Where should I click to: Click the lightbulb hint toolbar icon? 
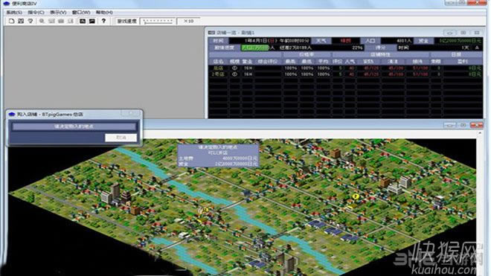pos(31,21)
